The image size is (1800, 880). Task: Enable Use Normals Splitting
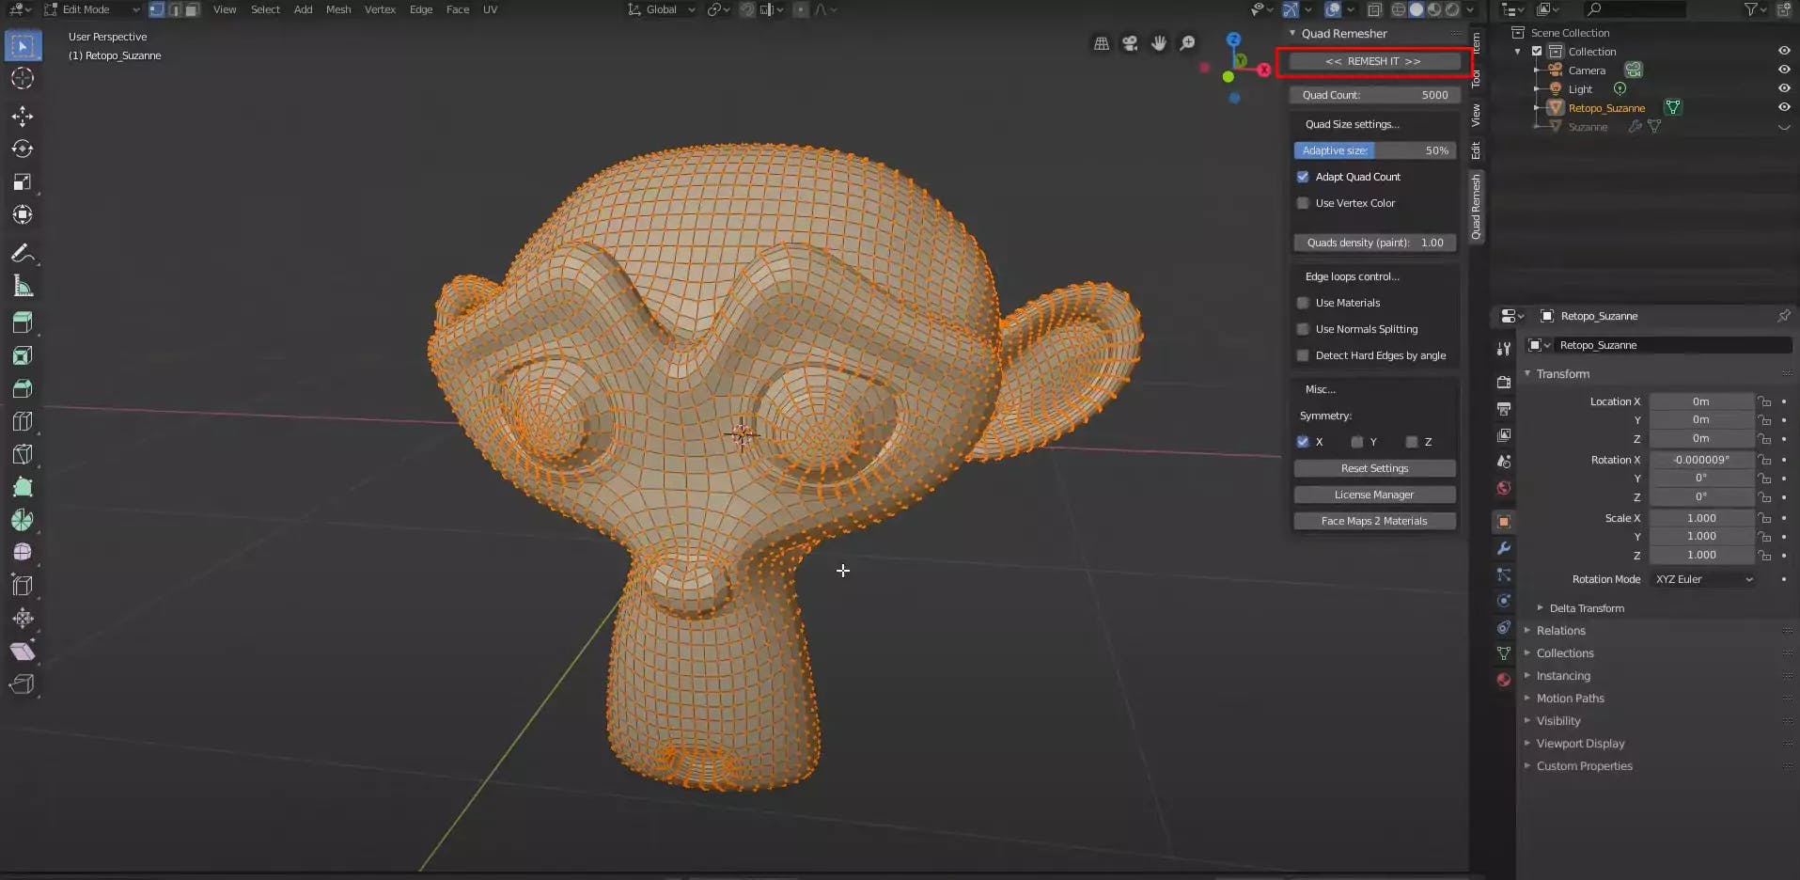click(1303, 329)
